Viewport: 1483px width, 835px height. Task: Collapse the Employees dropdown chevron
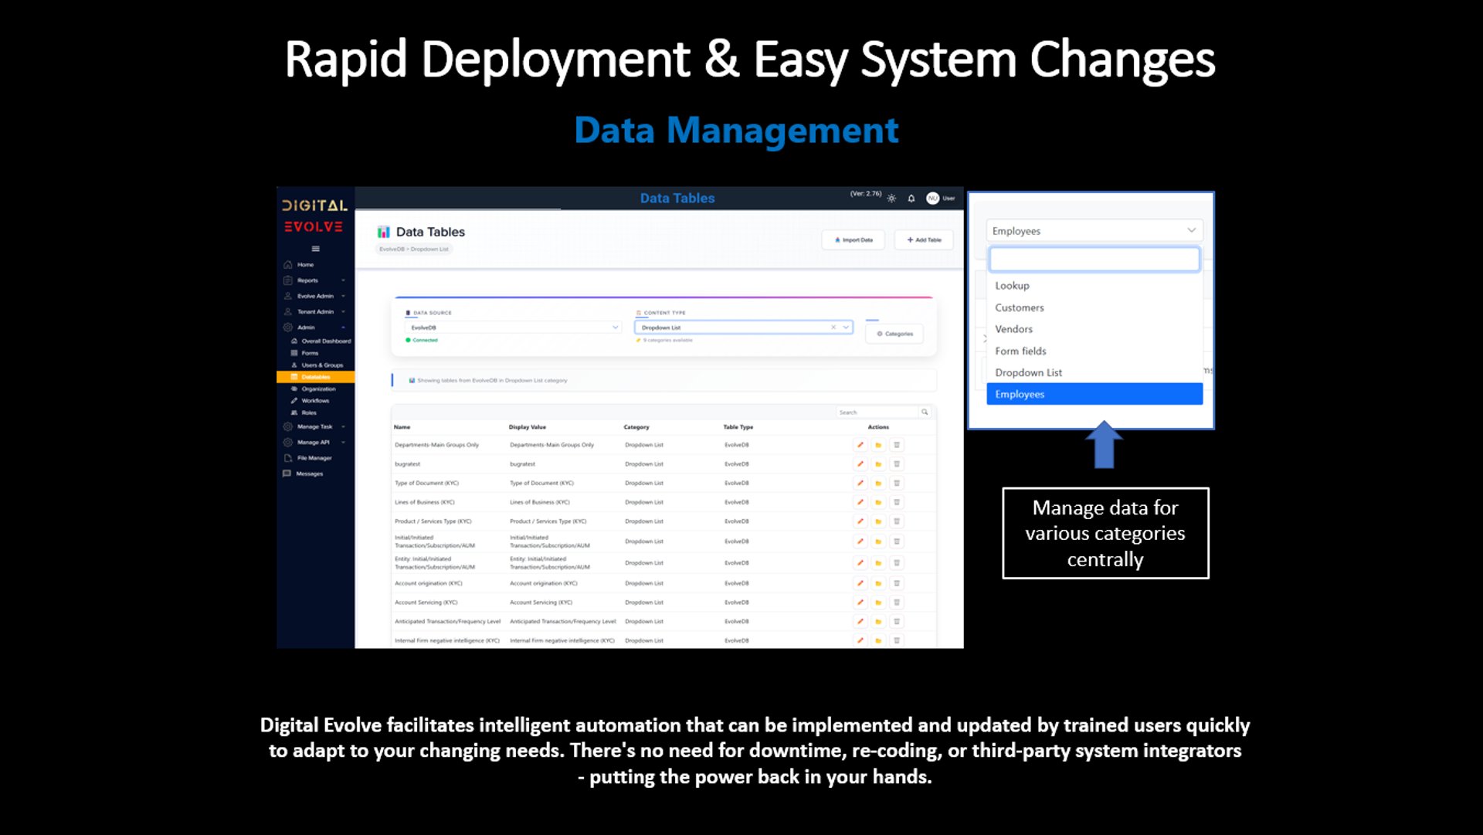(1191, 230)
